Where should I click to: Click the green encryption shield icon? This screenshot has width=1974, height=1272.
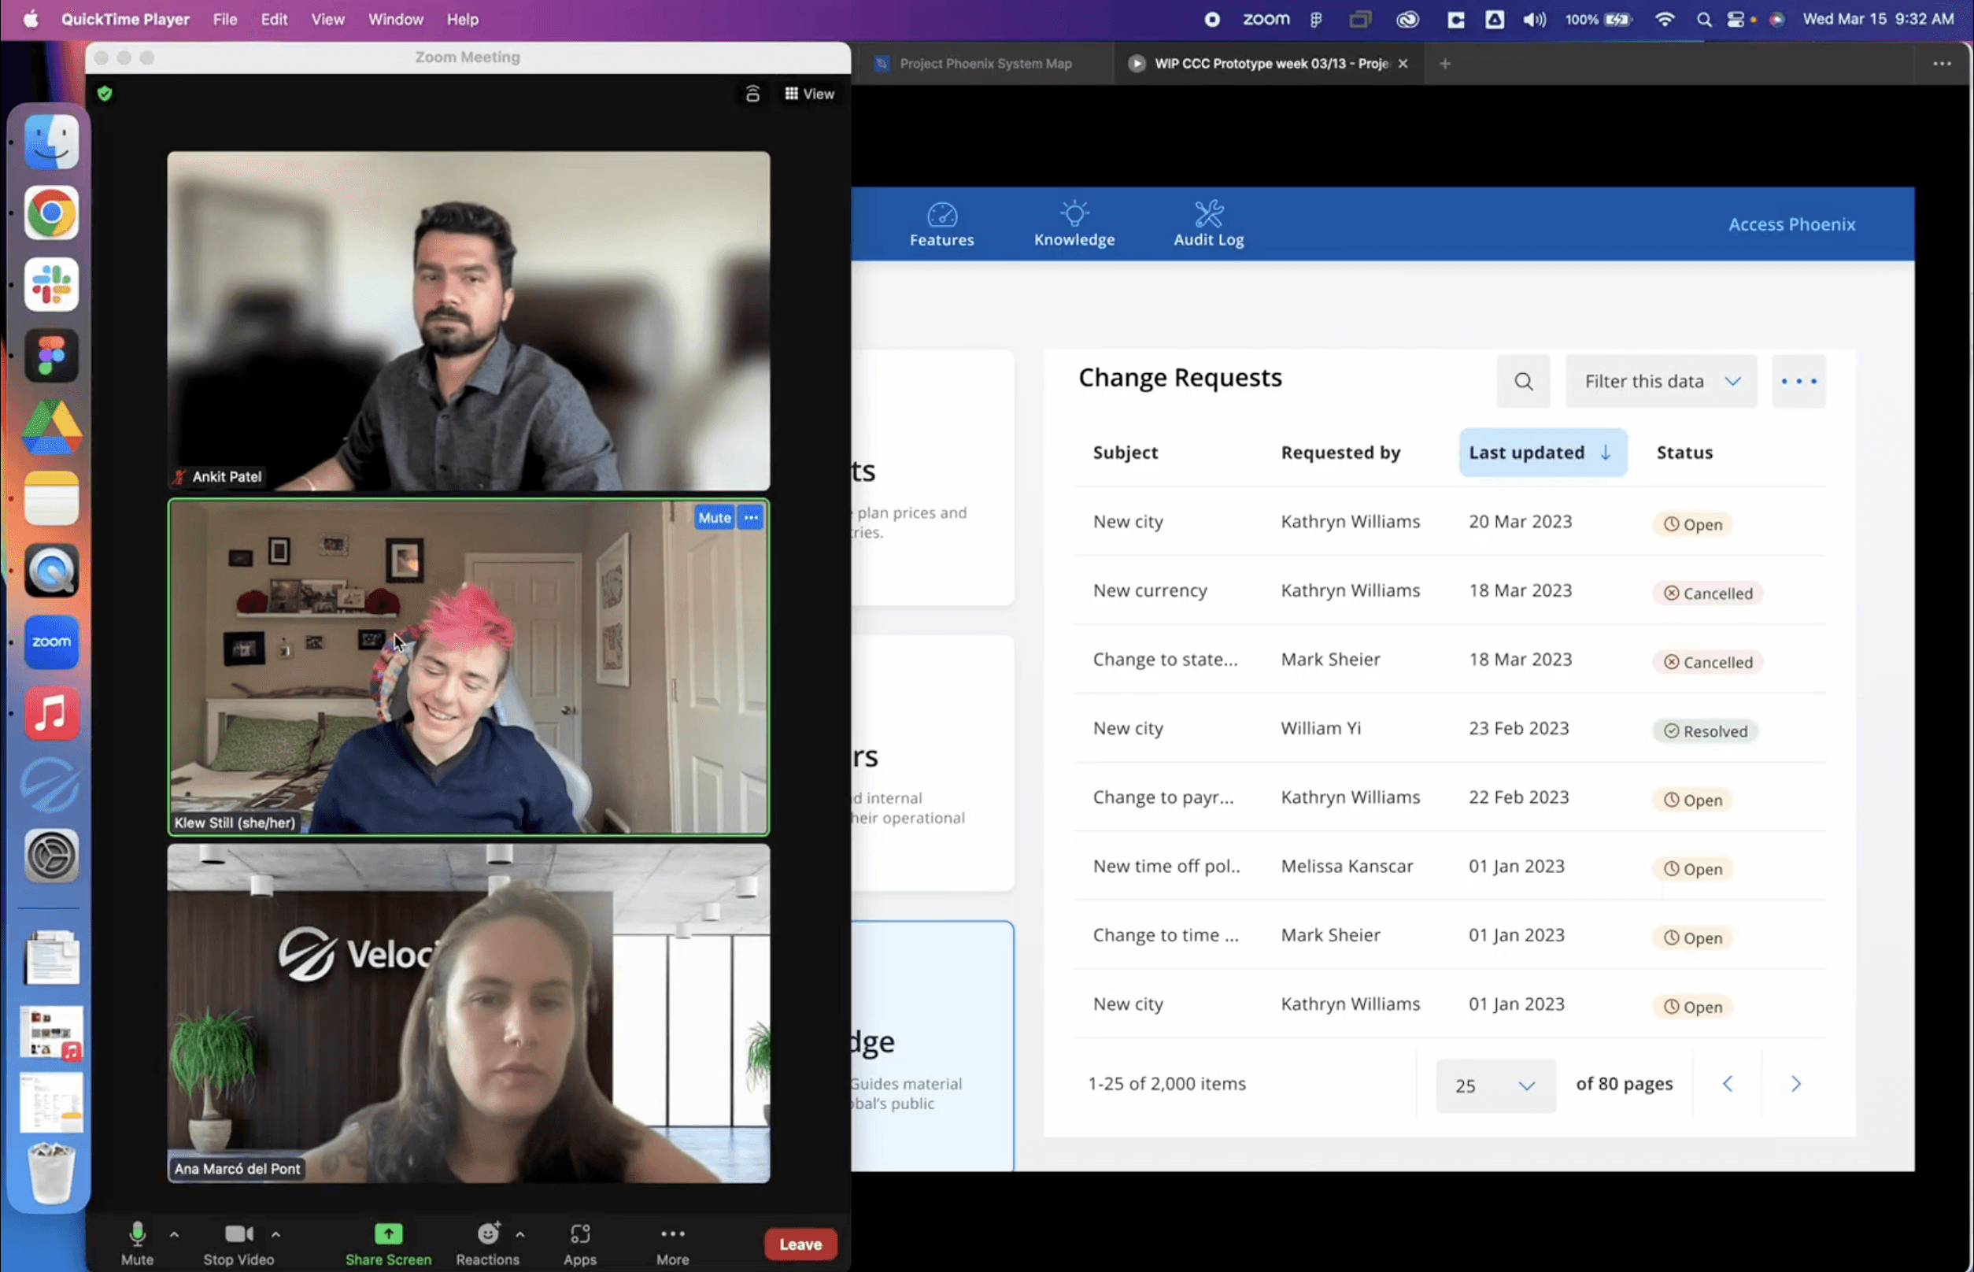click(105, 94)
